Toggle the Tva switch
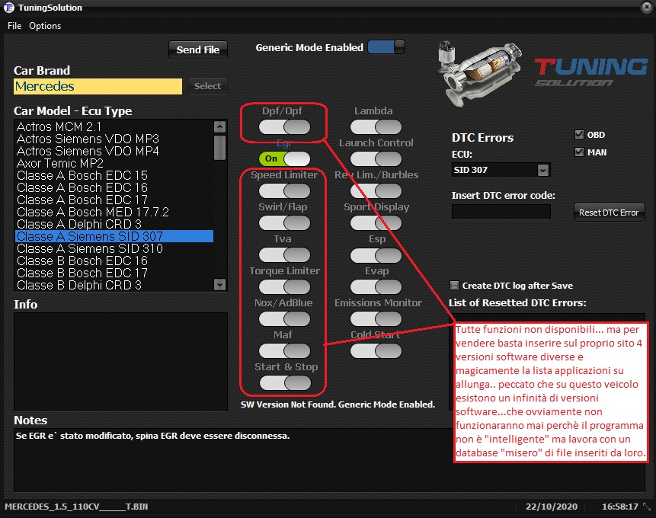This screenshot has height=518, width=656. click(284, 255)
